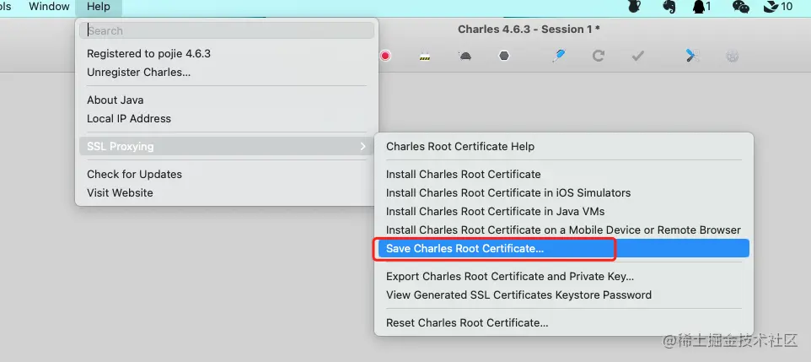The height and width of the screenshot is (362, 811).
Task: Click the QQ penguin menu bar icon
Action: click(x=702, y=7)
